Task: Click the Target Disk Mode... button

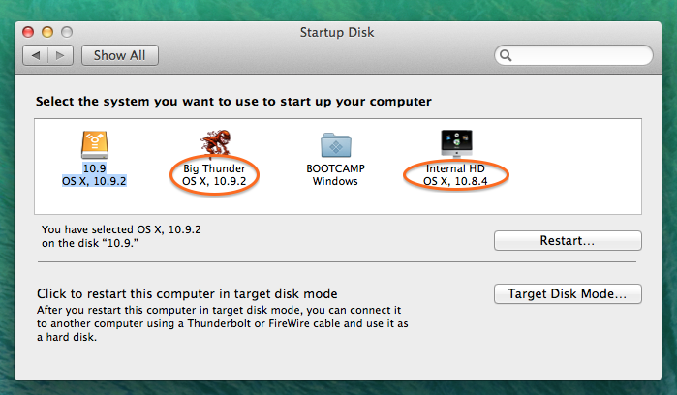Action: tap(568, 293)
